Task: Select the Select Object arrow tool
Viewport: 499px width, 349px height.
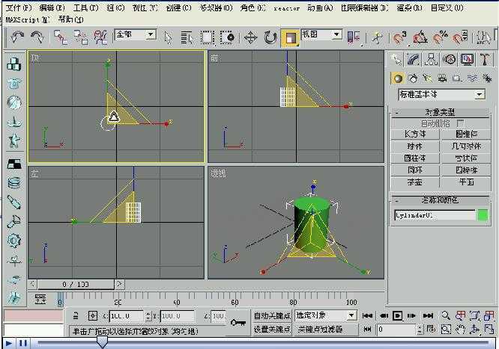Action: pyautogui.click(x=168, y=38)
